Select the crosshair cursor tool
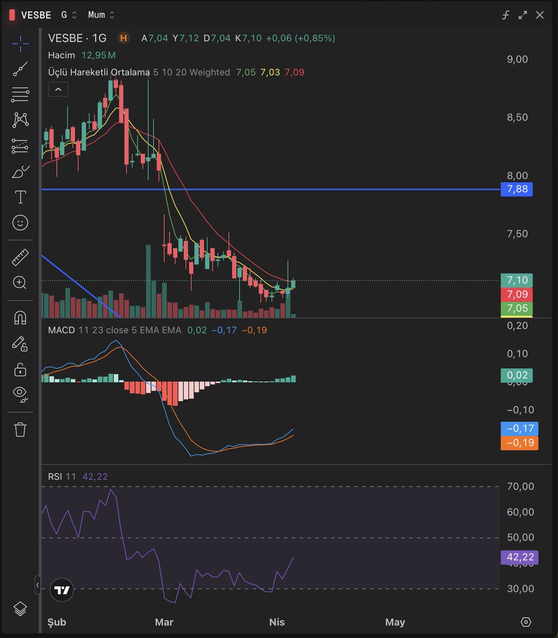 pos(20,44)
